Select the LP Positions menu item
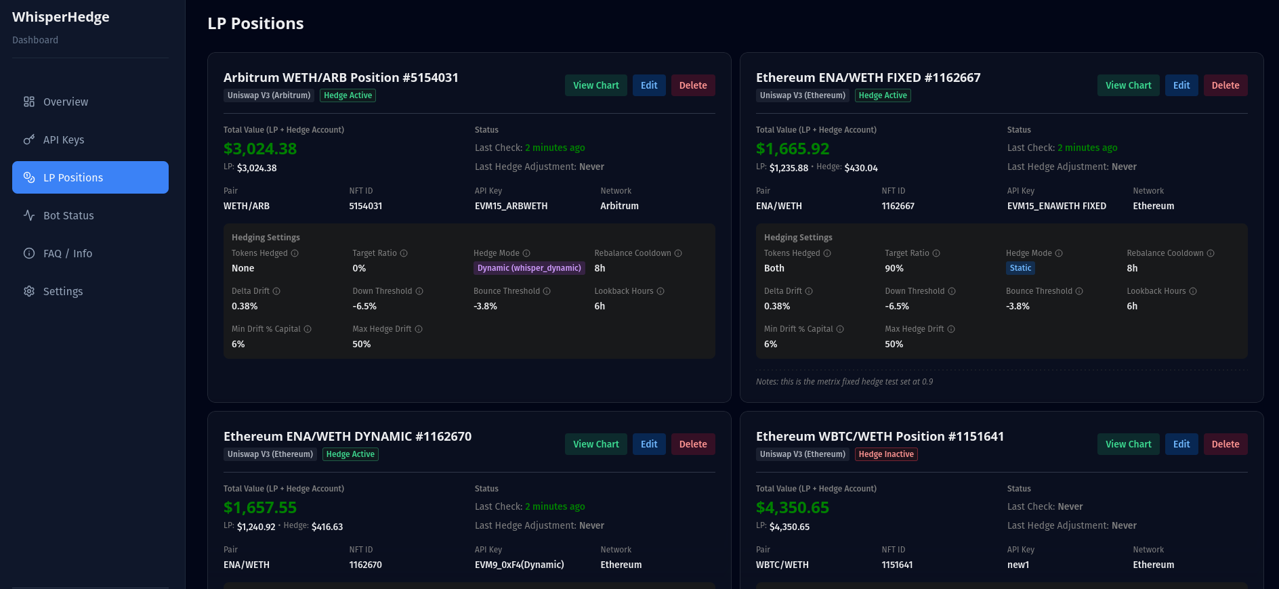The image size is (1279, 589). (x=90, y=177)
